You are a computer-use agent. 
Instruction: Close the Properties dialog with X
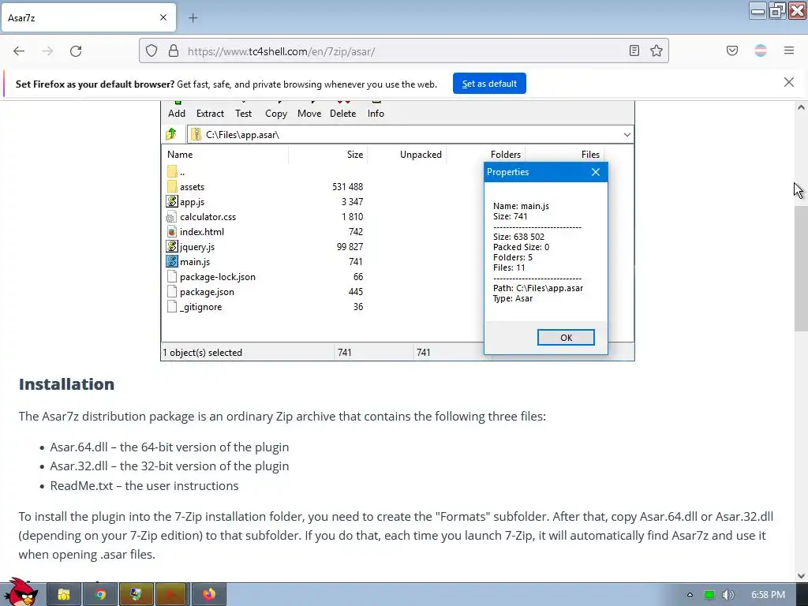596,172
